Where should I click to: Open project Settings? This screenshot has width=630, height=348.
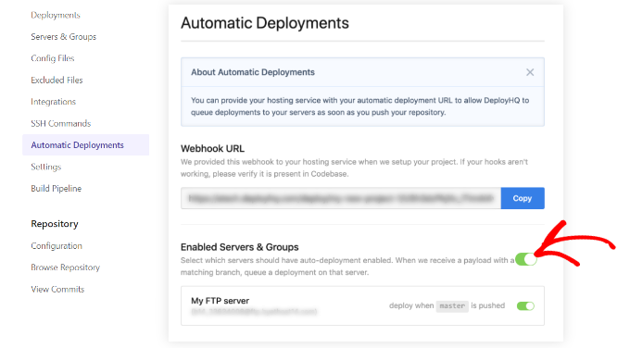click(x=46, y=167)
